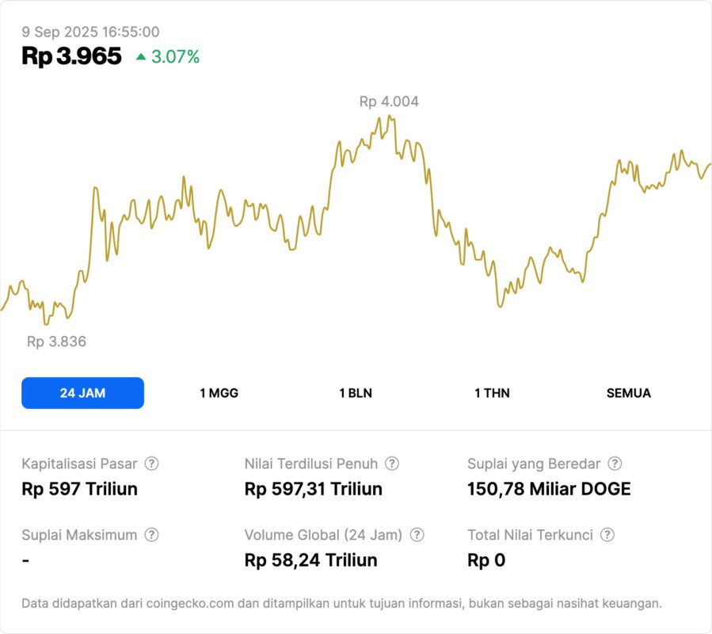
Task: Click the current price Rp 3.965
Action: 71,56
